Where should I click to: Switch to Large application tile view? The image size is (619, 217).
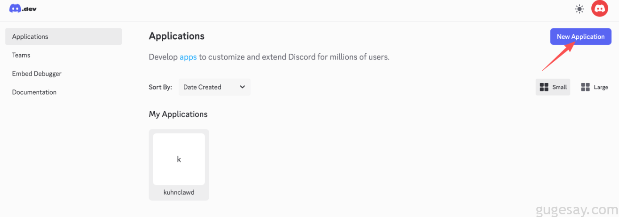click(x=594, y=87)
